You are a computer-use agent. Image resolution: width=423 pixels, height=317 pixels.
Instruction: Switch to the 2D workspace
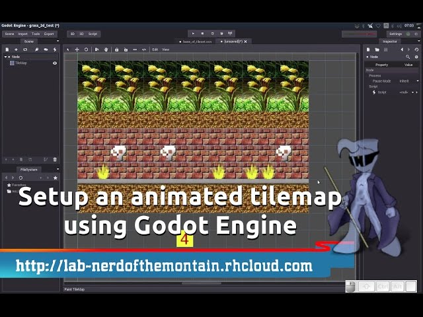72,34
